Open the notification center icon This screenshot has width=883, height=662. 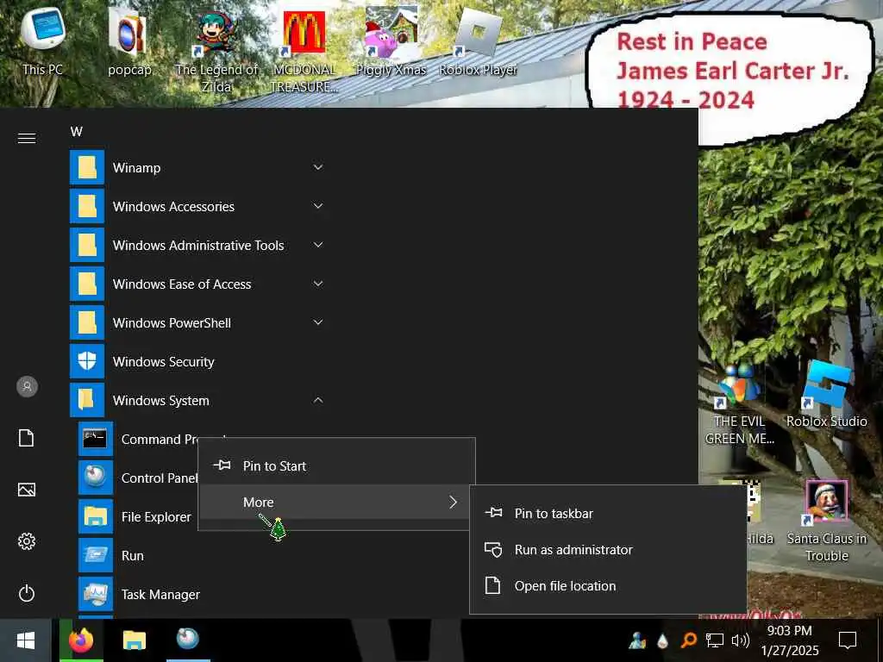point(848,640)
